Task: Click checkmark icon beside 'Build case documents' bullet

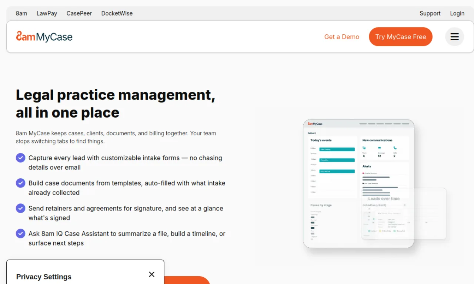Action: (x=20, y=183)
